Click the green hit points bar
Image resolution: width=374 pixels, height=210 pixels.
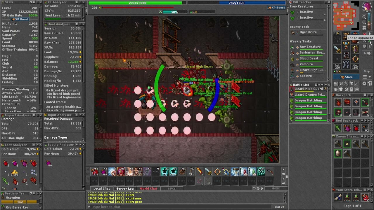[137, 3]
